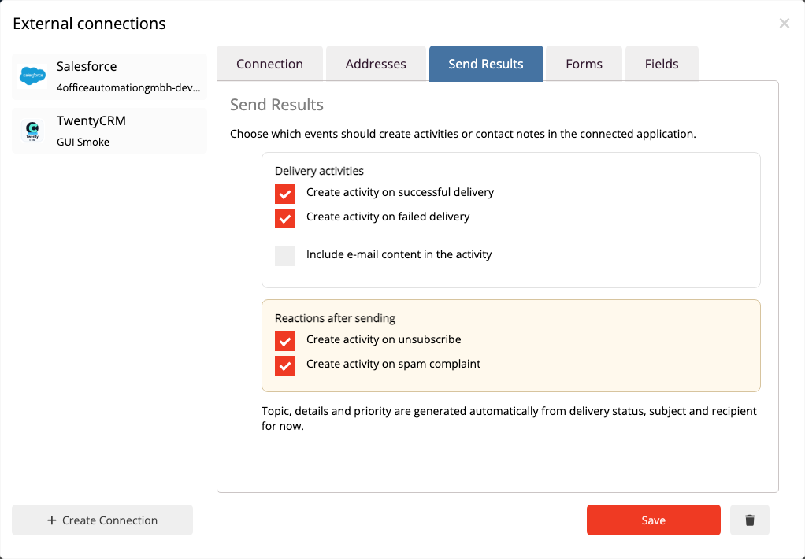
Task: Click the Send Results panel heading
Action: [276, 105]
